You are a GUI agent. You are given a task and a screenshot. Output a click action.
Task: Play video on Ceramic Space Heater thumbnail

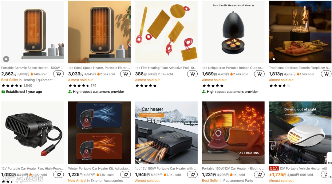(6, 59)
